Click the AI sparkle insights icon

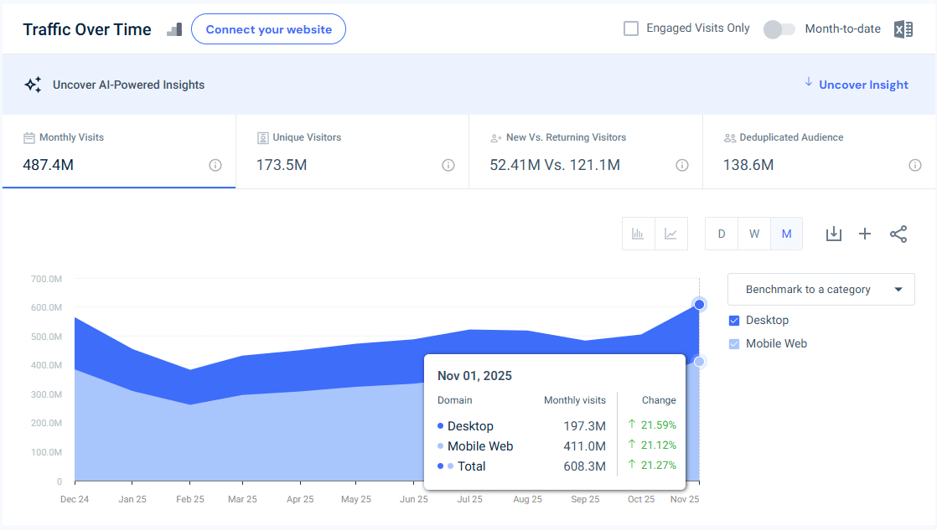click(33, 84)
